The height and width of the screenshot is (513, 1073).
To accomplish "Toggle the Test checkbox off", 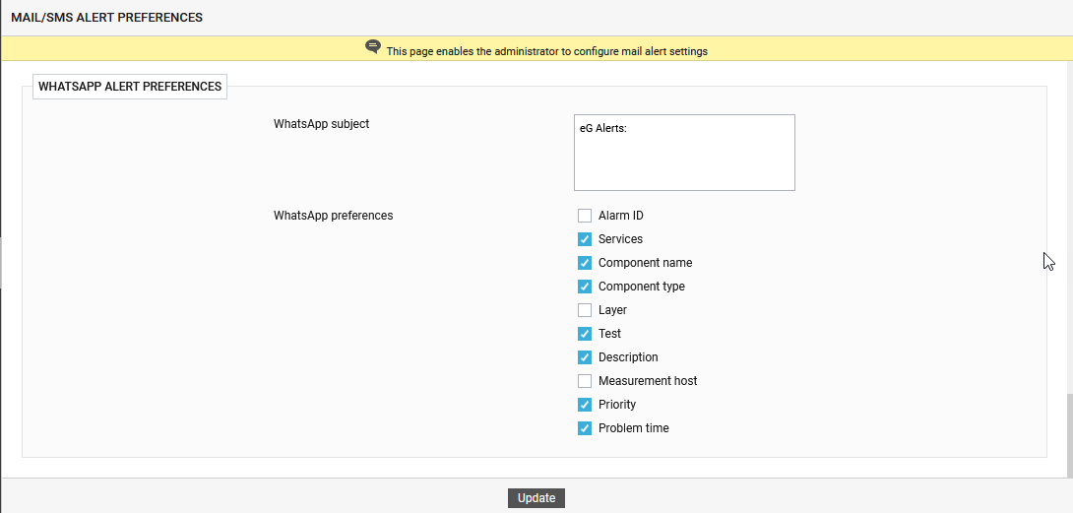I will tap(585, 334).
